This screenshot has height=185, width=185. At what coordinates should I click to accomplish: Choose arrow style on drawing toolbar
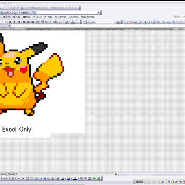point(89,178)
